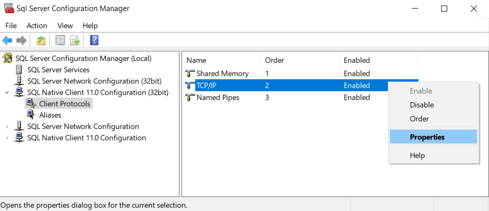The image size is (489, 211).
Task: Click Enabled status of Shared Memory
Action: point(357,74)
